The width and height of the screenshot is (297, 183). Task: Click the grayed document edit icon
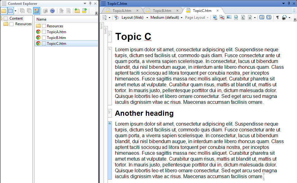click(61, 11)
